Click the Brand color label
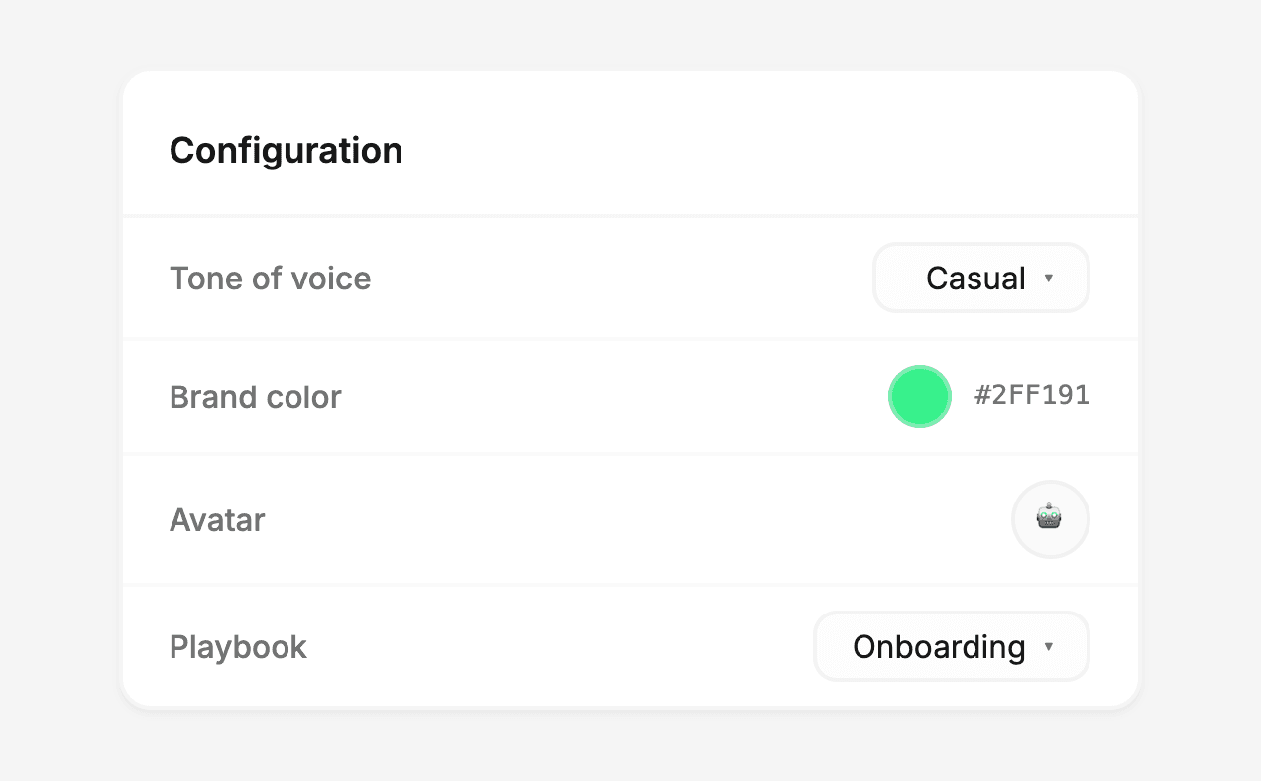Viewport: 1261px width, 781px height. (x=255, y=397)
